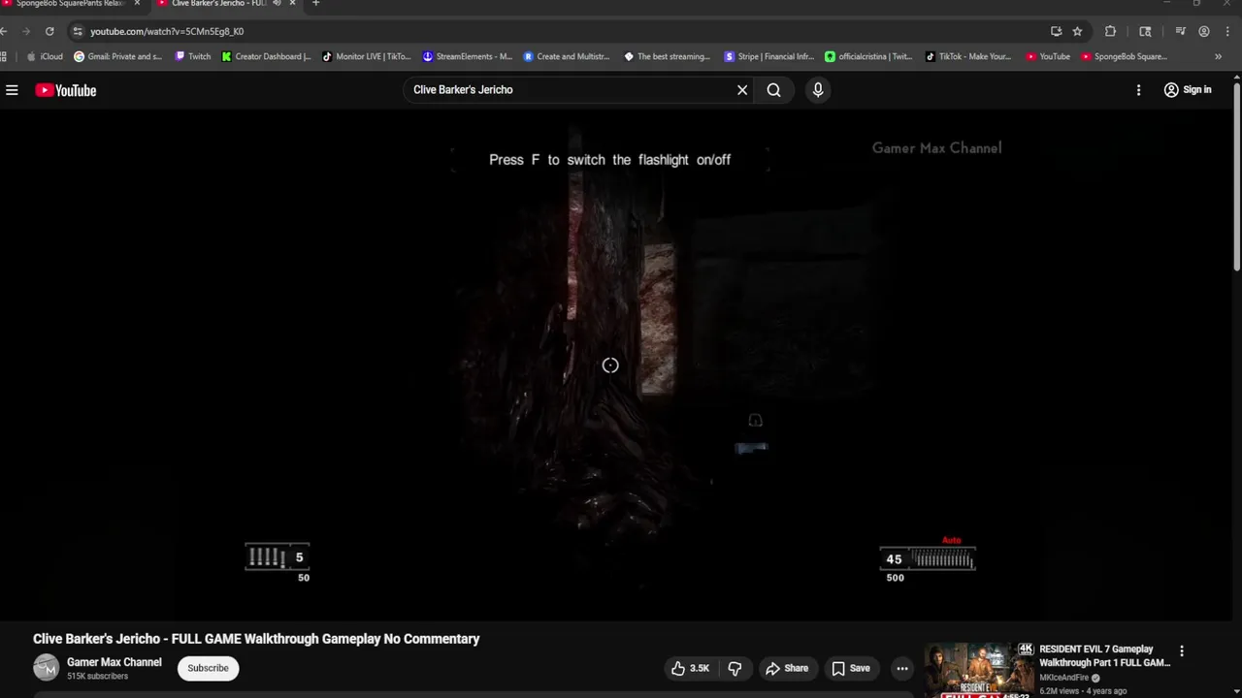The image size is (1242, 698).
Task: Open a new browser tab
Action: tap(315, 4)
